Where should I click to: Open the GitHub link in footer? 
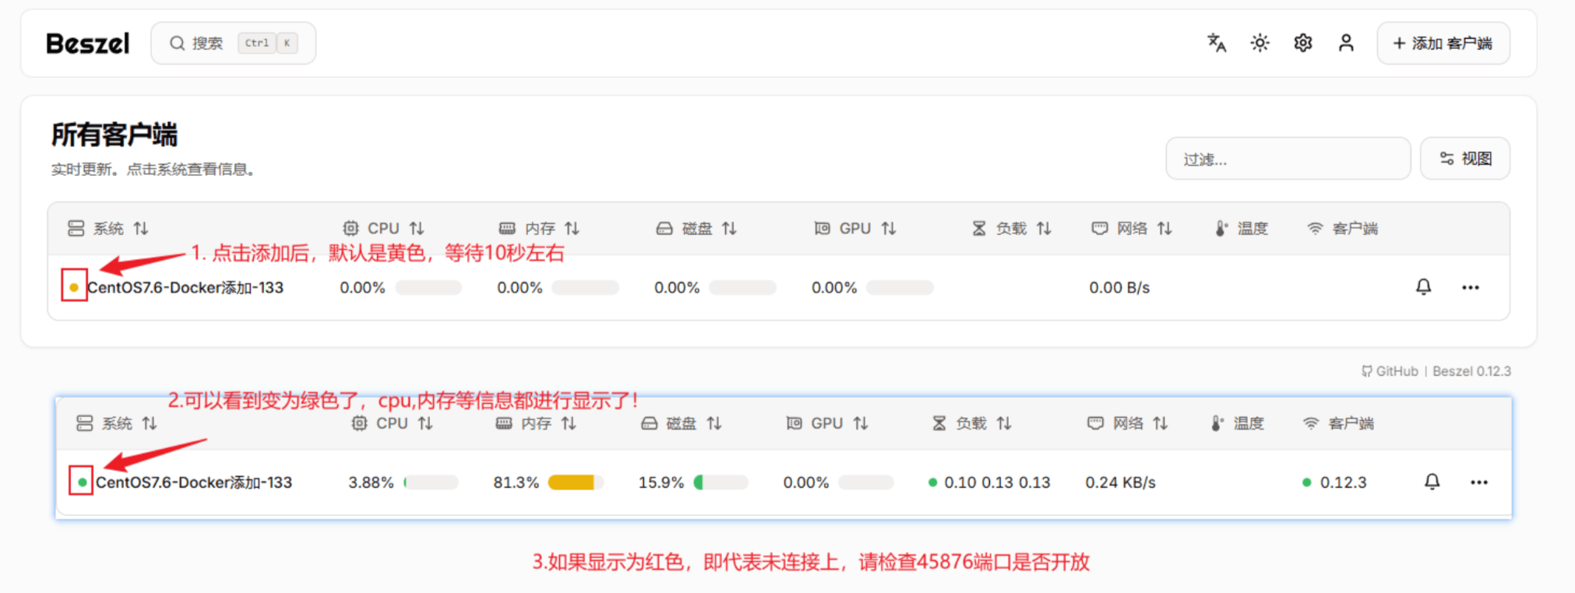click(x=1390, y=371)
